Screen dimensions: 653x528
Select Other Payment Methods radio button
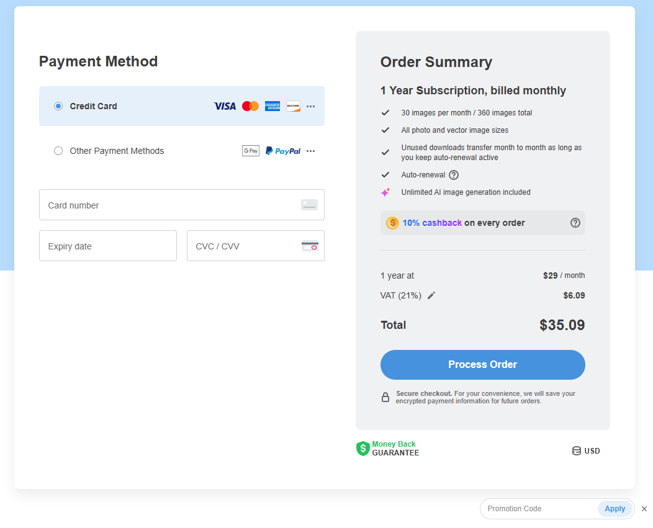58,151
